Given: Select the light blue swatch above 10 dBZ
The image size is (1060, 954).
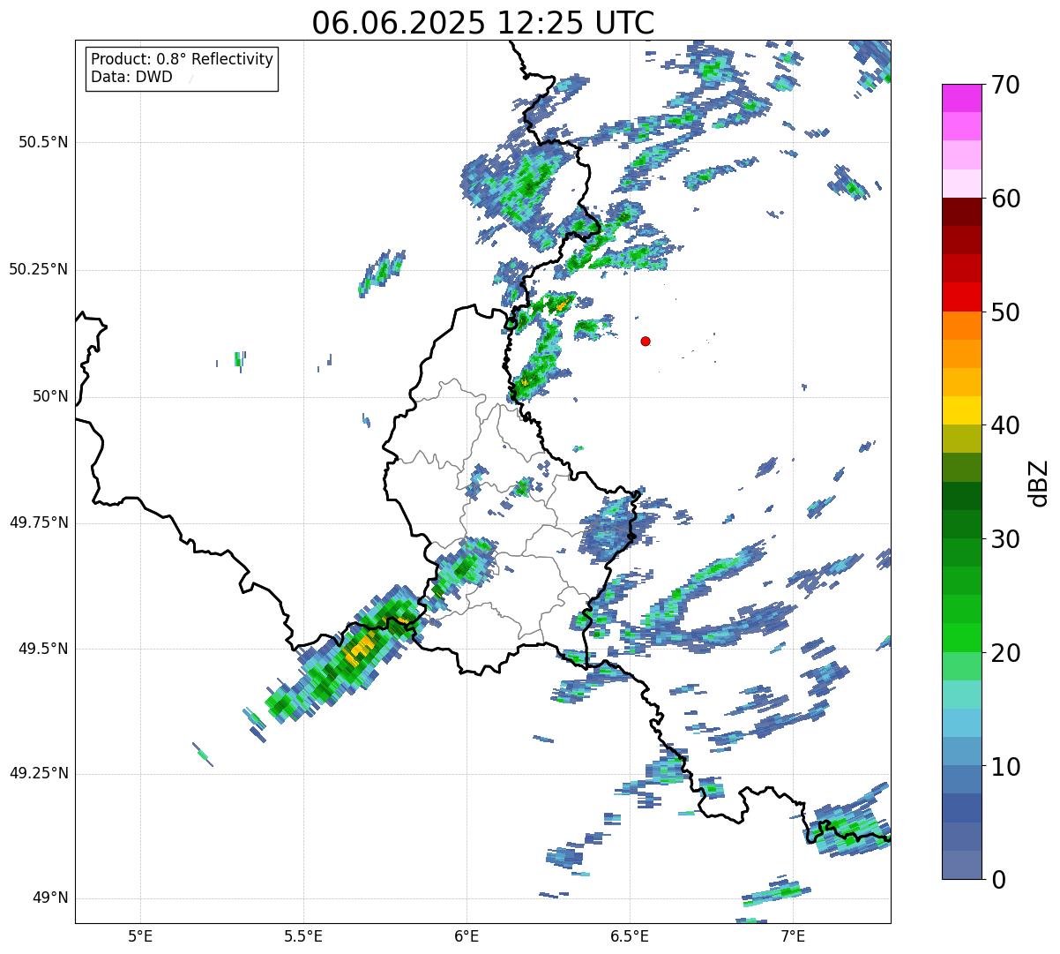Looking at the screenshot, I should (962, 751).
